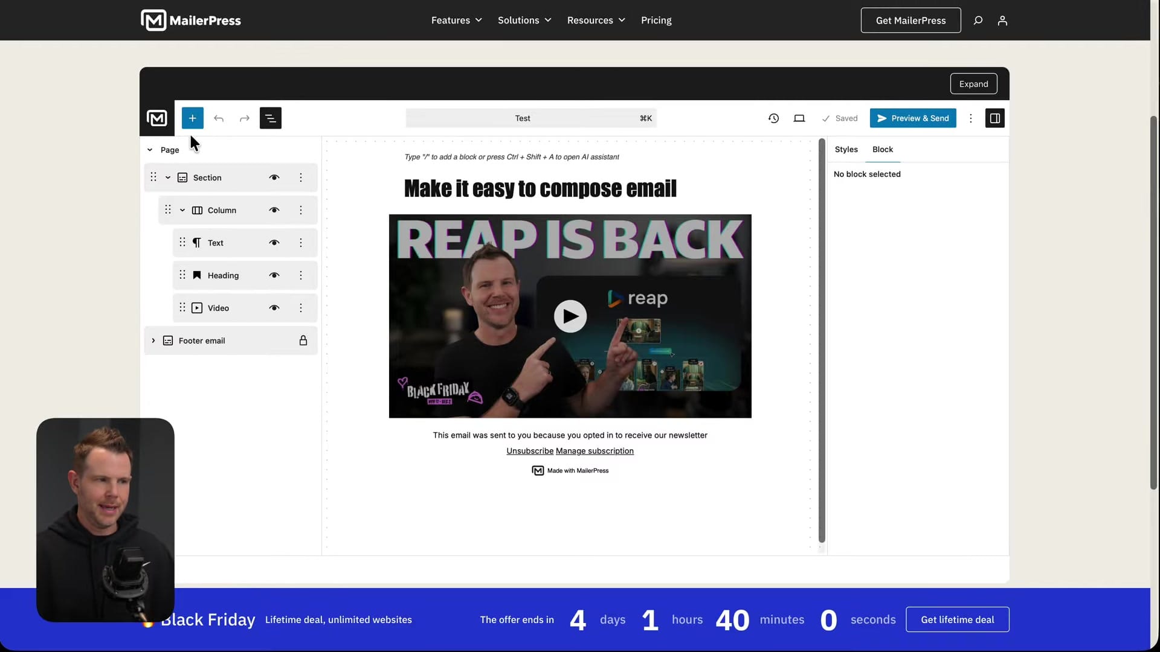
Task: Click the Manage subscription link
Action: coord(594,451)
